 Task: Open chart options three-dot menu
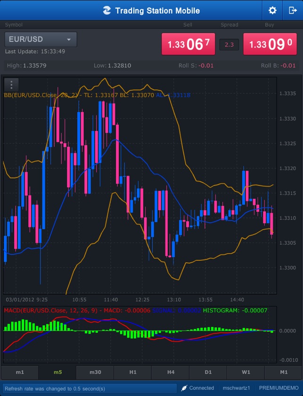[11, 85]
